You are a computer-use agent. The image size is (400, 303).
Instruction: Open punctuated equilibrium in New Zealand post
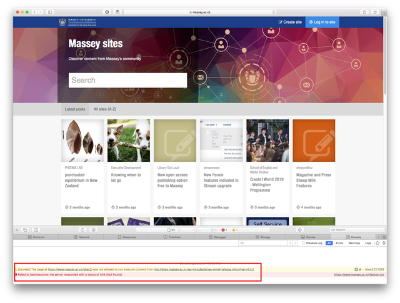point(81,181)
